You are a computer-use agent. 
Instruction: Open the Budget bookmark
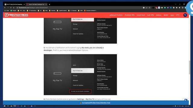click(13, 11)
